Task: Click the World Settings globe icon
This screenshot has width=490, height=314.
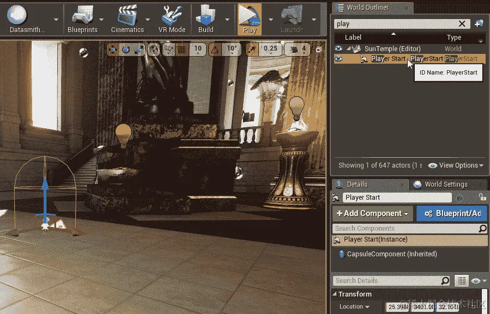Action: point(417,184)
